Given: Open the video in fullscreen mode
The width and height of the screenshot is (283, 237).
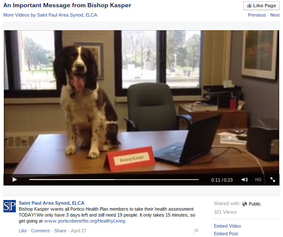Looking at the screenshot, I should click(272, 180).
